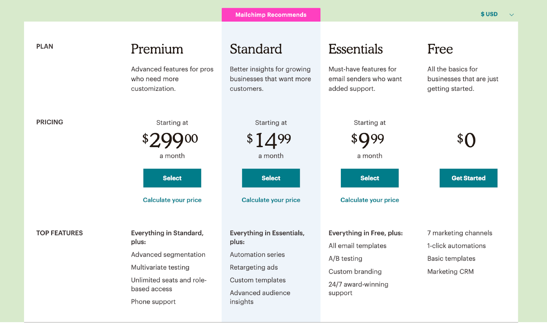Select the Premium plan
Viewport: 547px width, 328px height.
click(x=172, y=178)
